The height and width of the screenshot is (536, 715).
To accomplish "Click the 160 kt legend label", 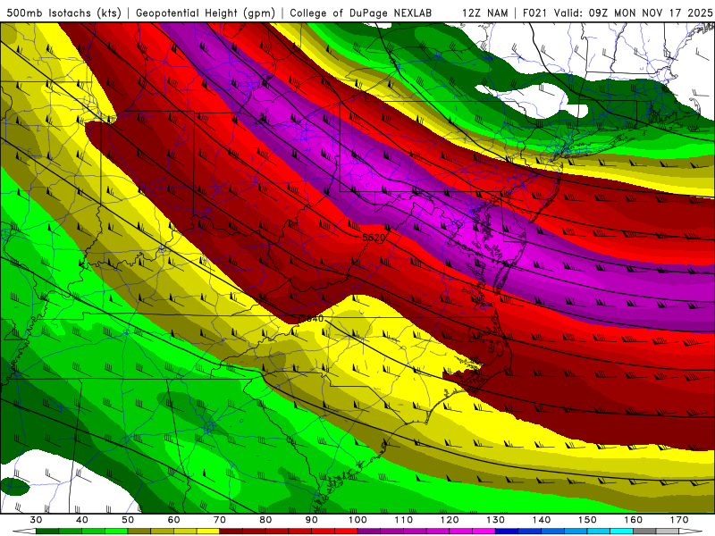I will pyautogui.click(x=634, y=520).
